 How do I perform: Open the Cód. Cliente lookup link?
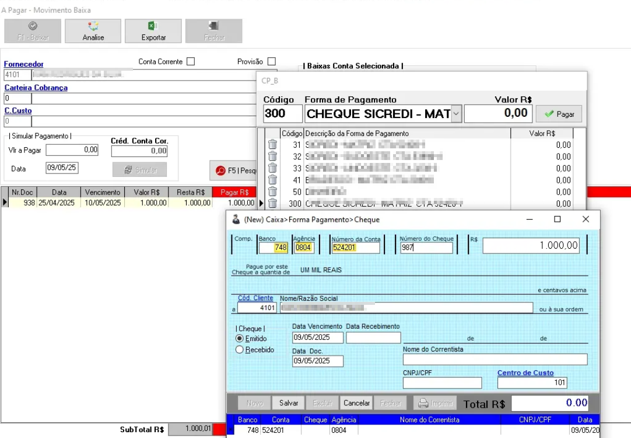tap(255, 298)
